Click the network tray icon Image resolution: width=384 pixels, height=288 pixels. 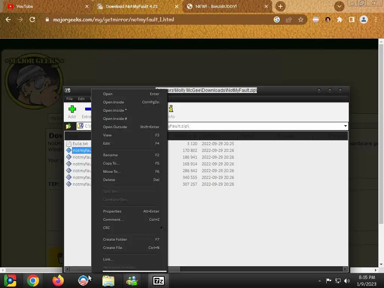338,281
